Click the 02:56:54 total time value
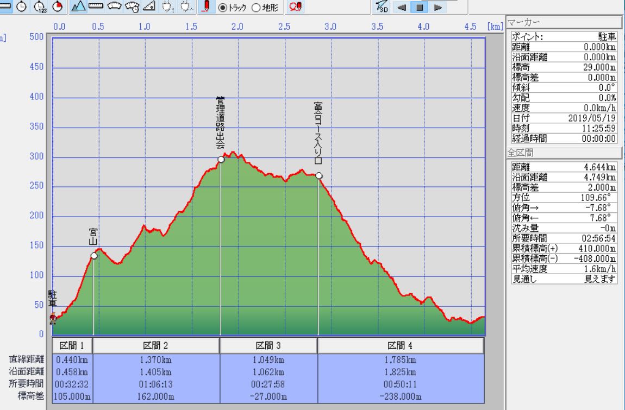This screenshot has width=625, height=410. 599,238
